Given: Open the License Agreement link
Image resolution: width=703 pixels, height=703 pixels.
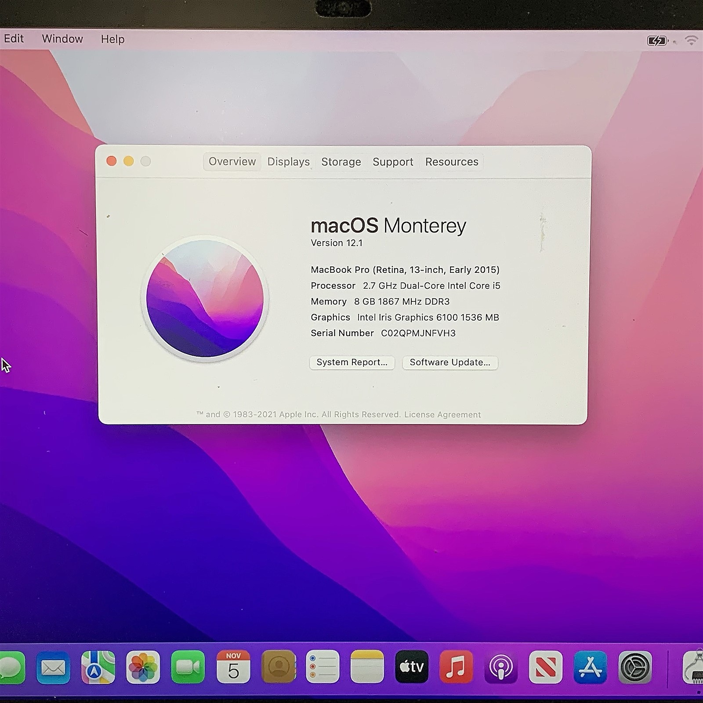Looking at the screenshot, I should tap(442, 414).
